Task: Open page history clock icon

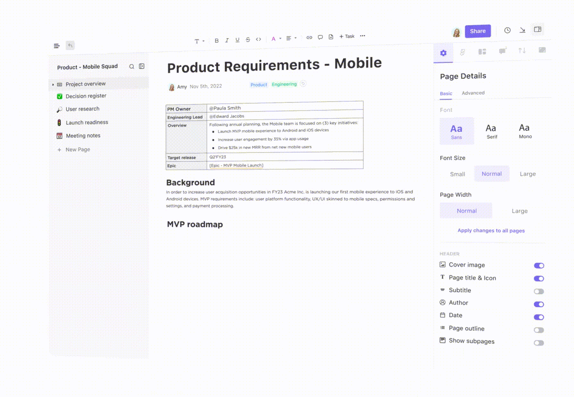Action: (x=507, y=30)
